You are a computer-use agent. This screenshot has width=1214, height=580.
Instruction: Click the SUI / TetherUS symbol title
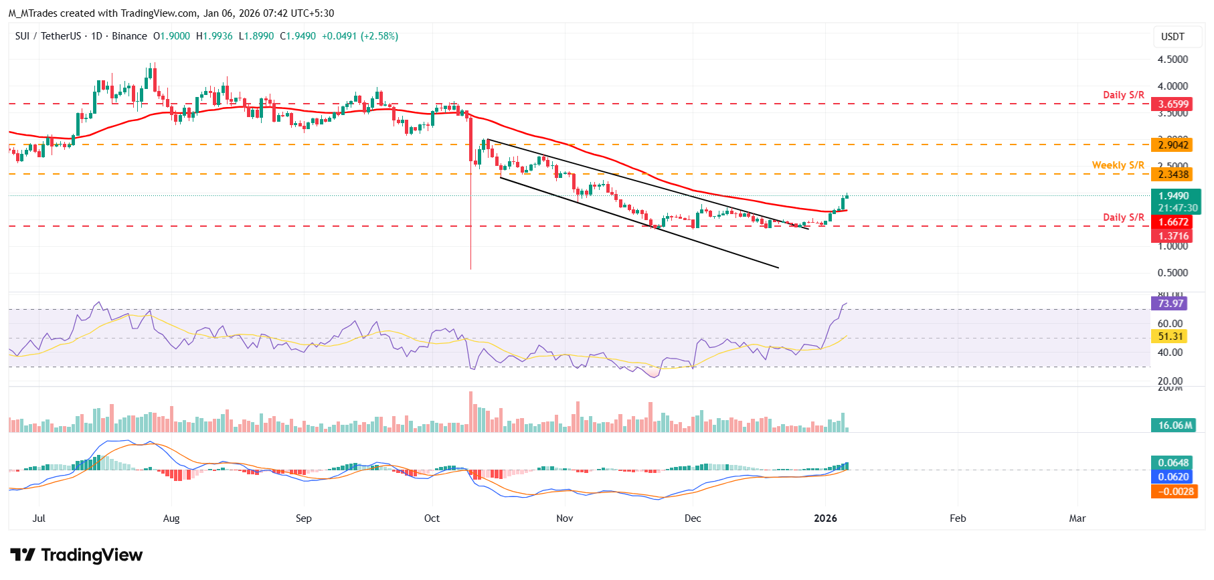pyautogui.click(x=48, y=36)
